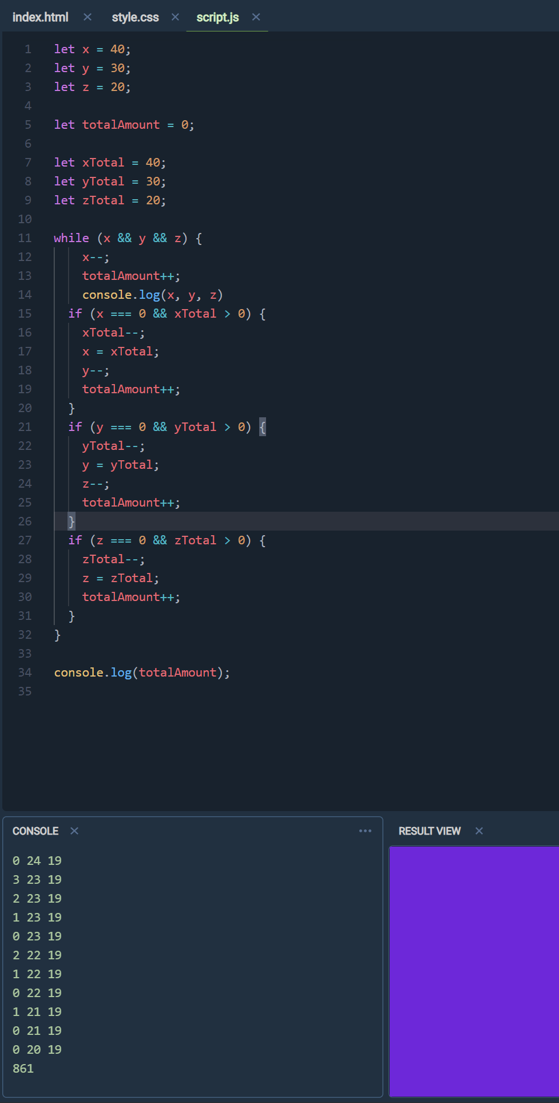This screenshot has height=1103, width=559.
Task: Close the RESULT VIEW panel
Action: pyautogui.click(x=479, y=831)
